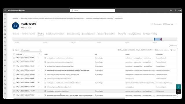Open the Security baselines tab

click(135, 34)
